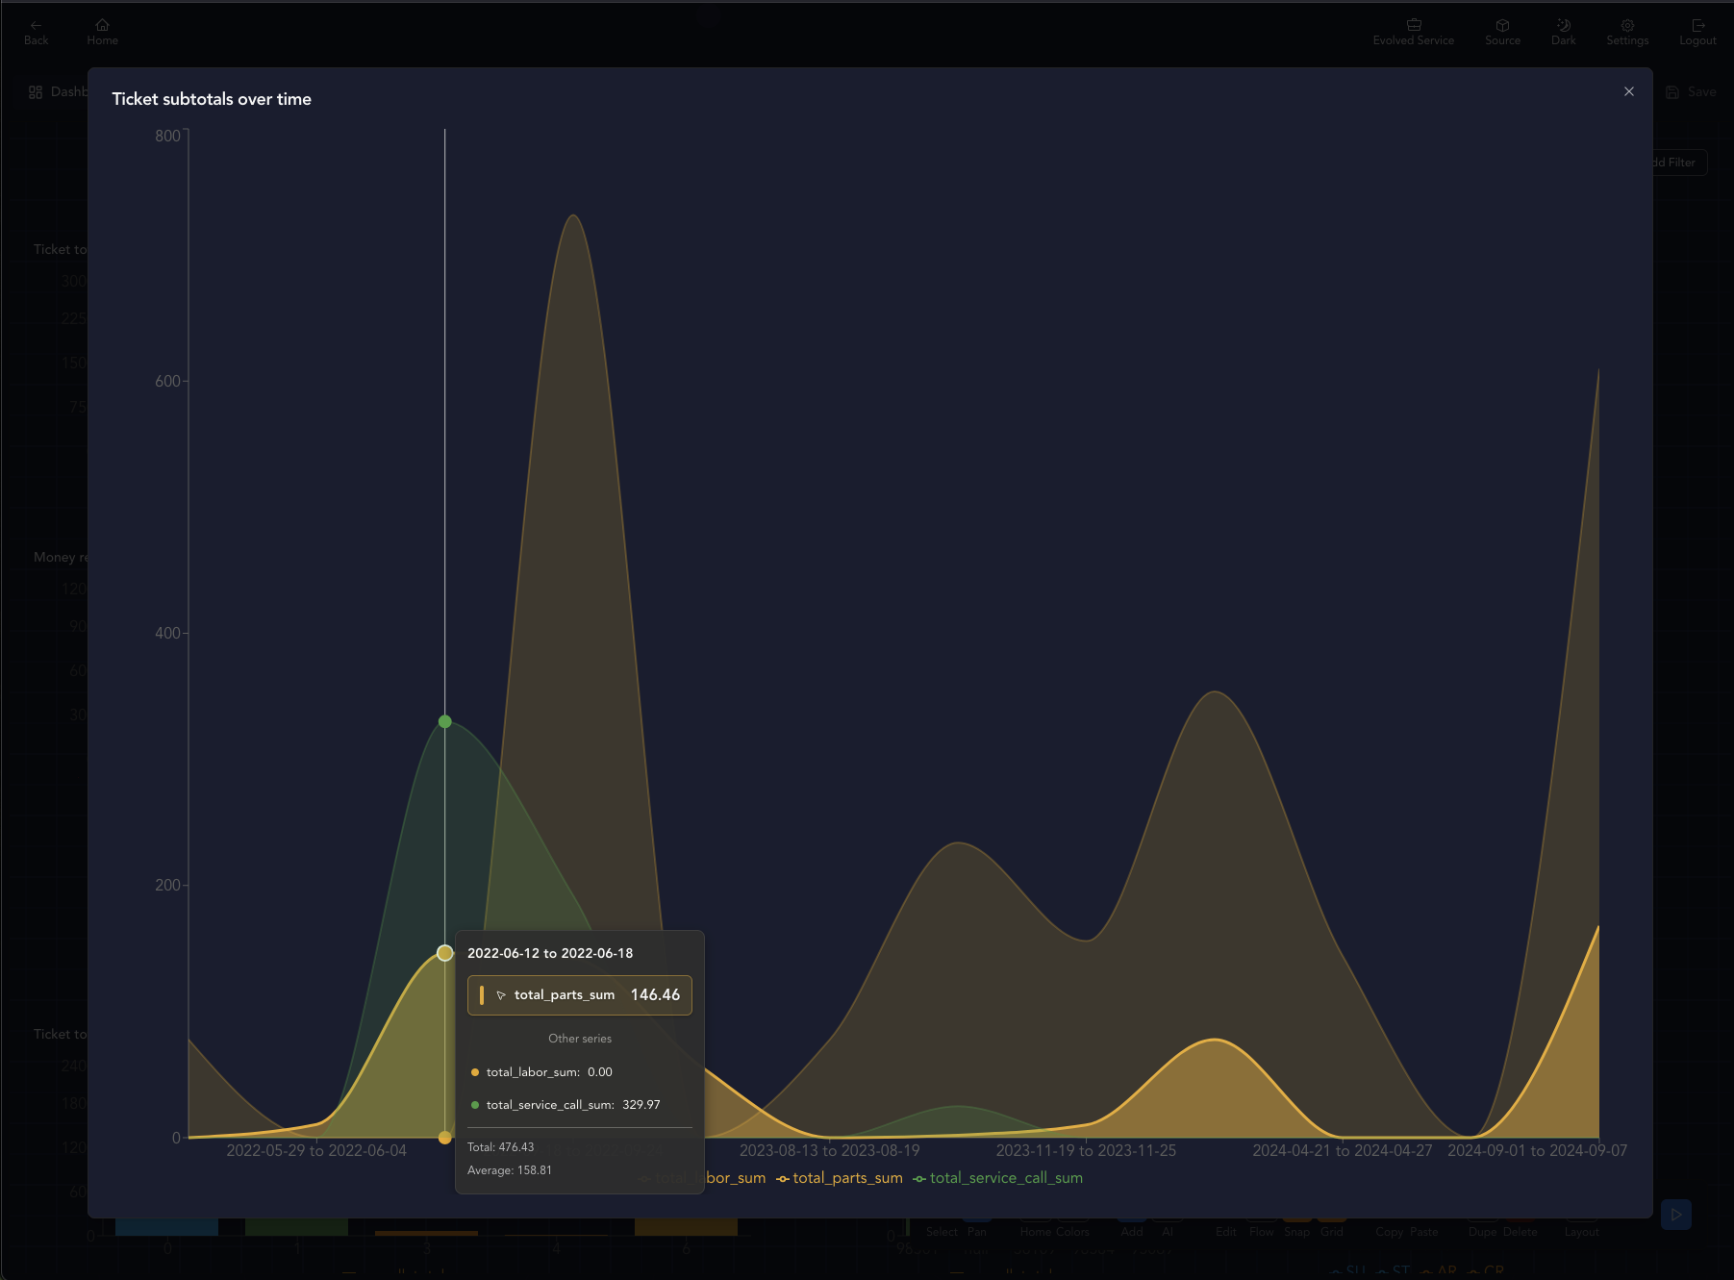
Task: Open the Source cube icon
Action: point(1502,26)
